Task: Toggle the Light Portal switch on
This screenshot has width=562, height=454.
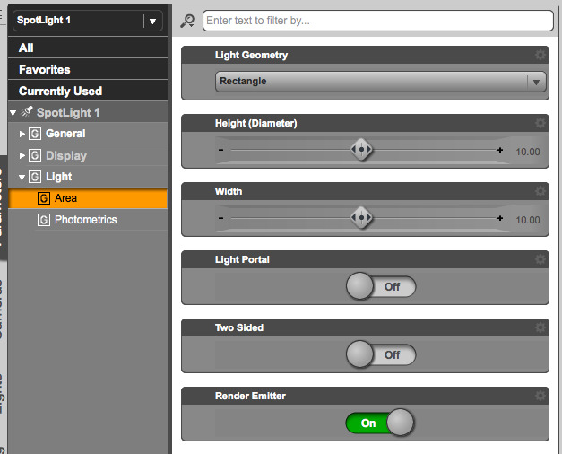Action: tap(380, 286)
